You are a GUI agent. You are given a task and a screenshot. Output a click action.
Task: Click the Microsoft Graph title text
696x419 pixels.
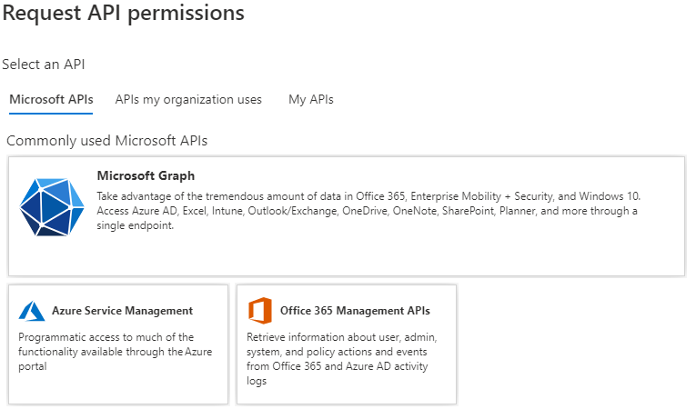click(x=146, y=175)
